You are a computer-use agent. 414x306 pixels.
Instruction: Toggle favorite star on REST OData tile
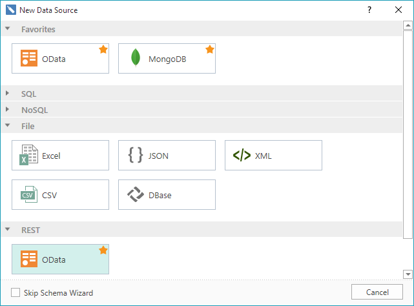[103, 250]
